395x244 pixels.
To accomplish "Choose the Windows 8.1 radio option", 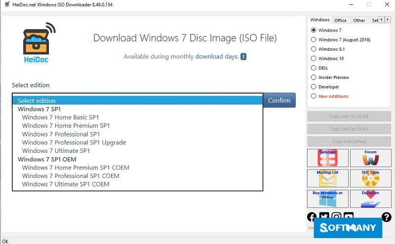I will [x=314, y=49].
